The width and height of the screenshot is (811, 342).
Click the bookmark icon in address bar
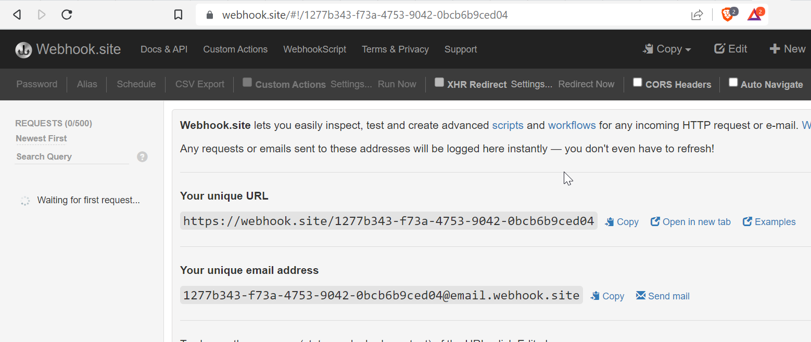pyautogui.click(x=178, y=15)
